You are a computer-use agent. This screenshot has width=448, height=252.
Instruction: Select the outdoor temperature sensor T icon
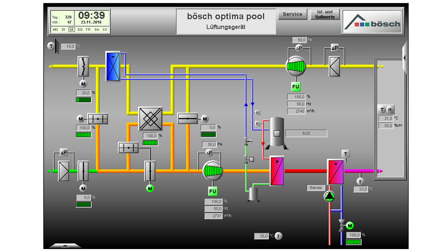51,46
